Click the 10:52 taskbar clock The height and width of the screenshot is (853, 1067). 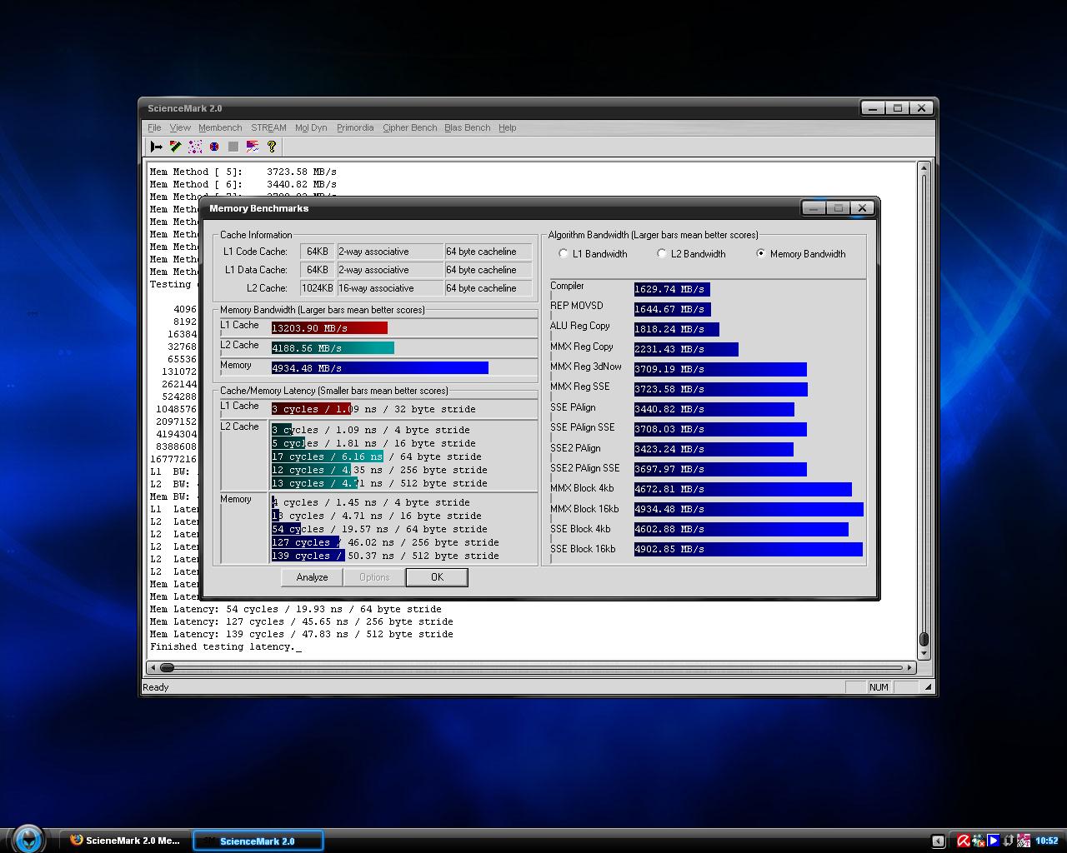pyautogui.click(x=1046, y=841)
